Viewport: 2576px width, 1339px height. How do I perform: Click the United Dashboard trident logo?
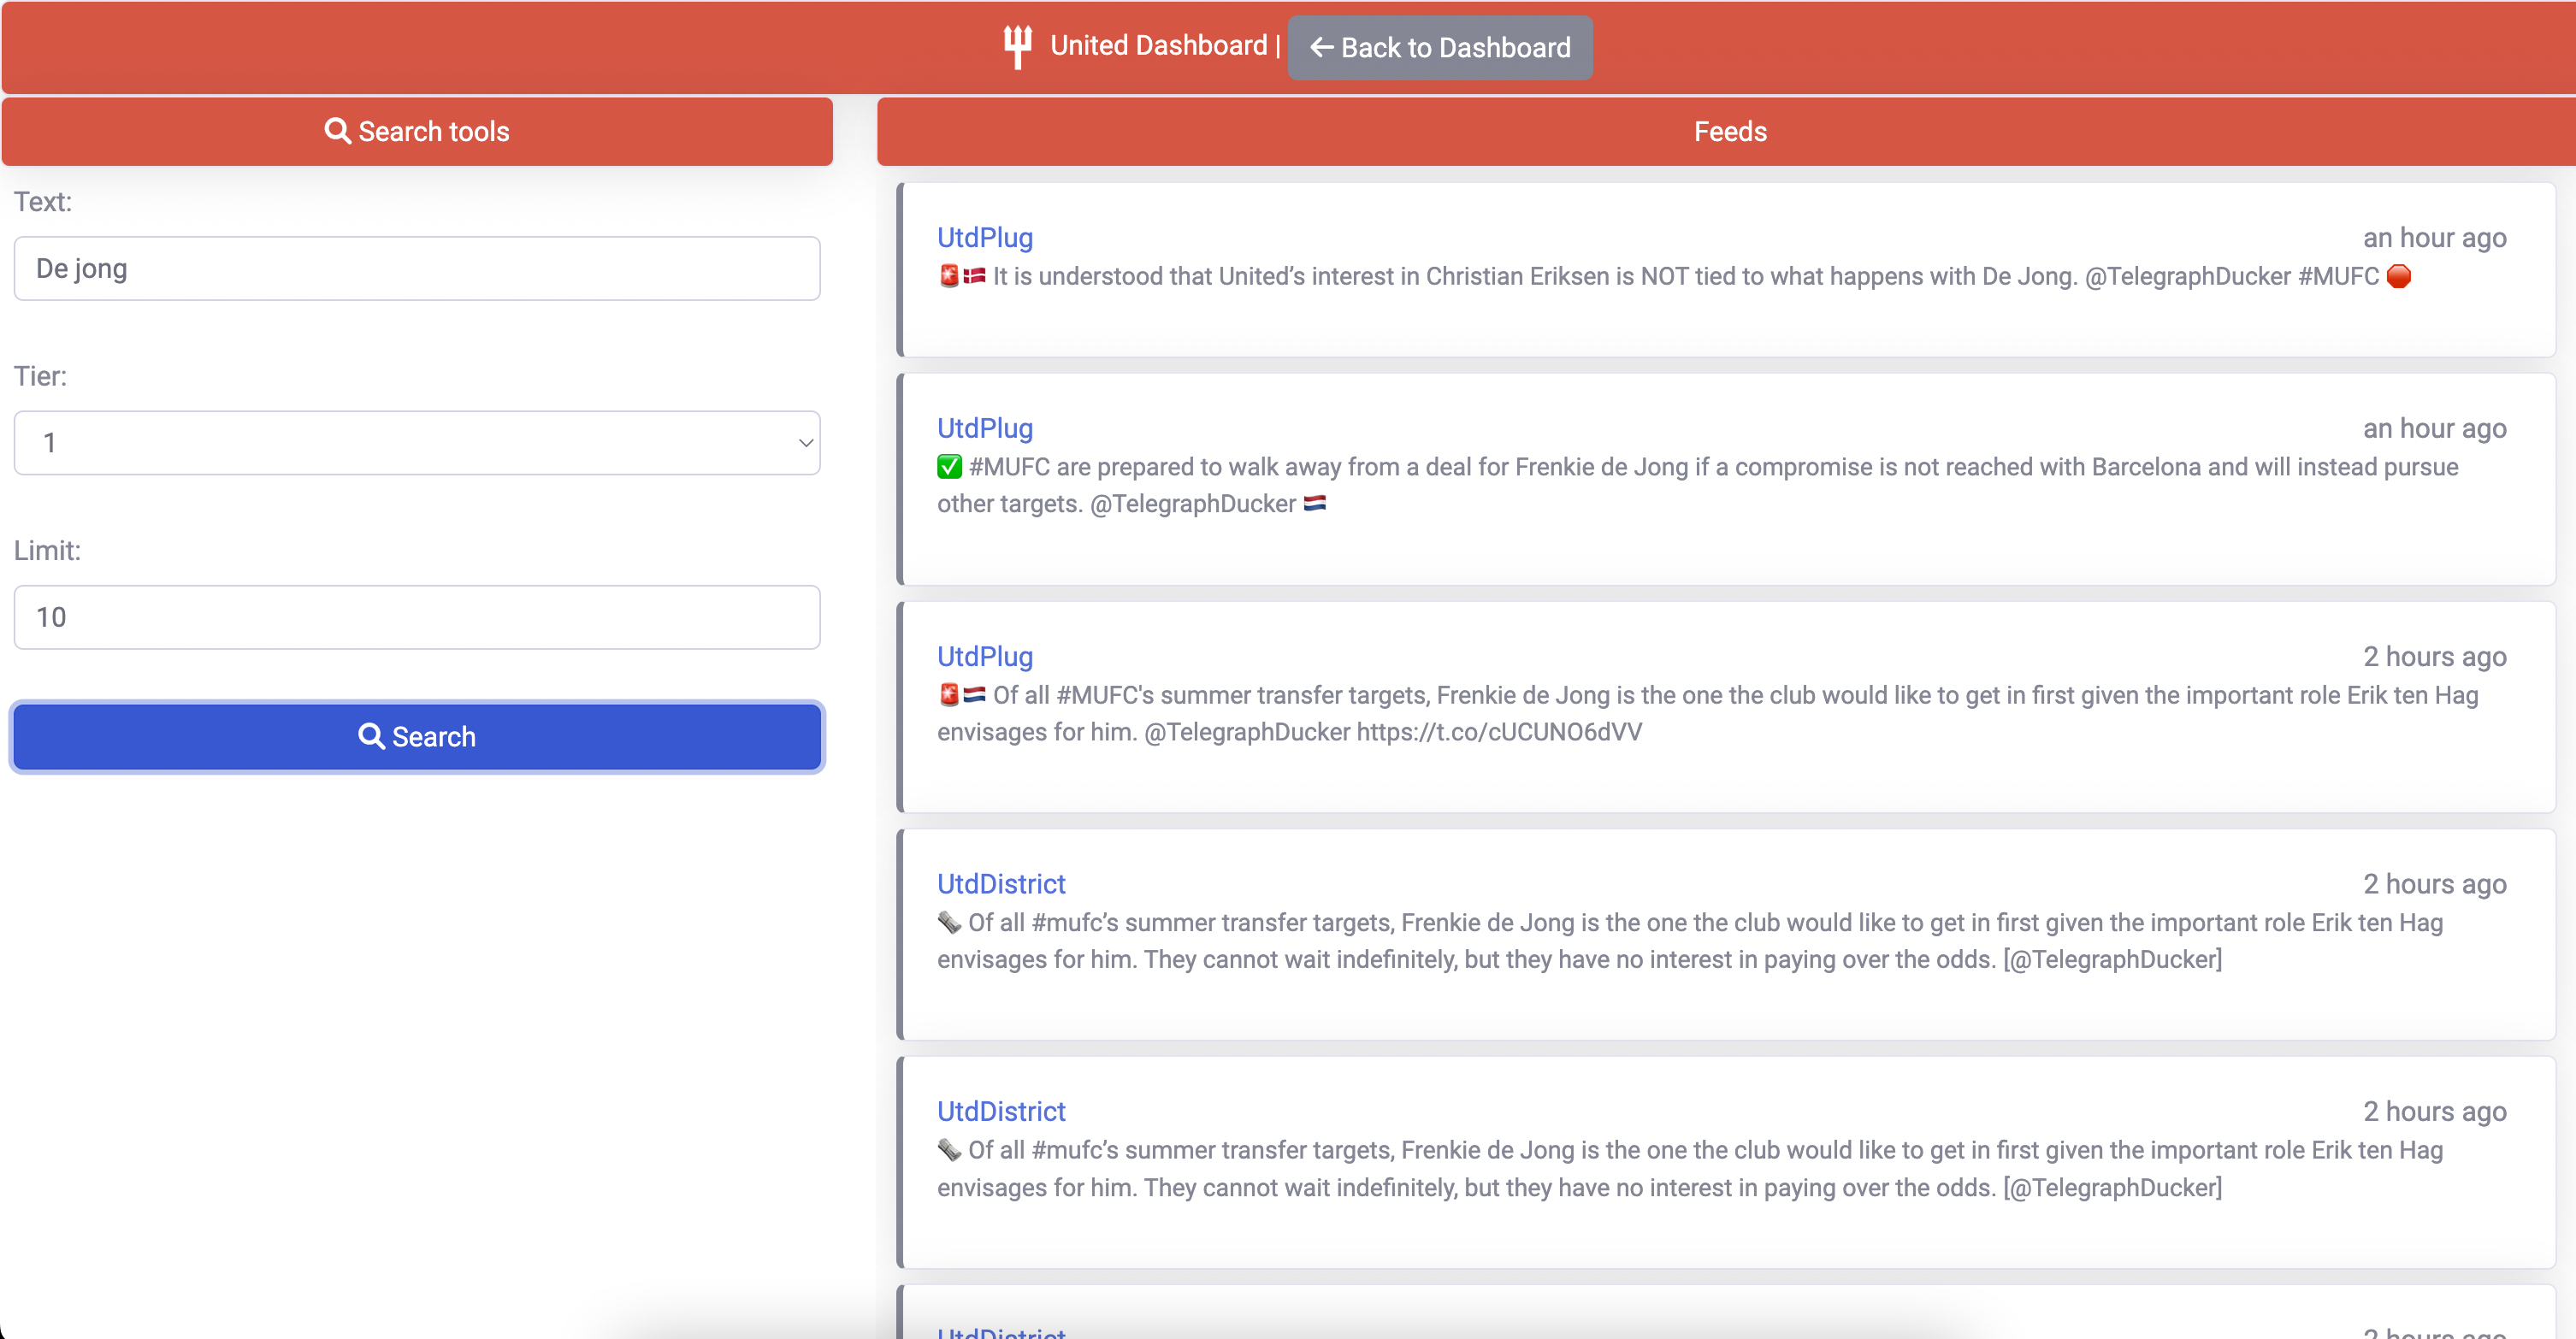click(x=1017, y=46)
